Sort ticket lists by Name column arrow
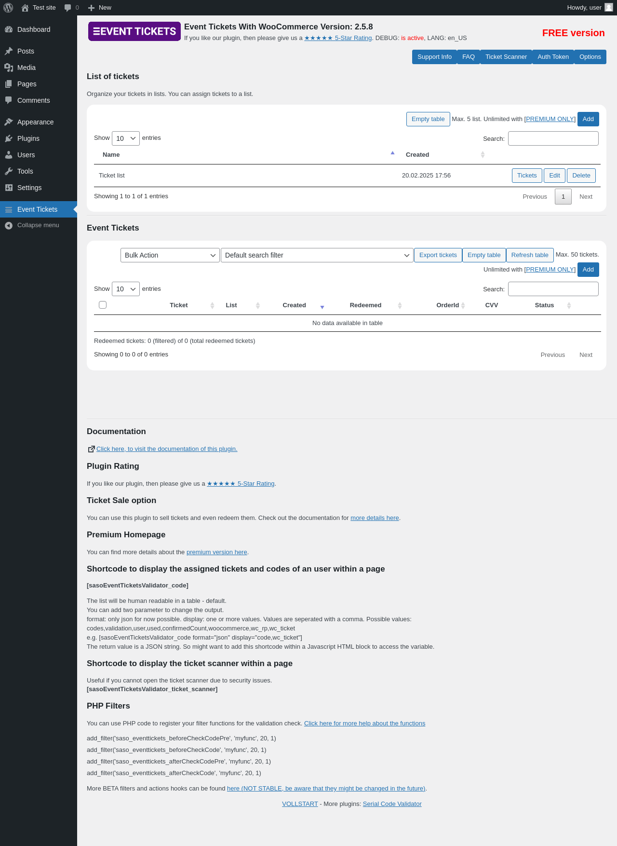Viewport: 617px width, 846px height. (392, 153)
